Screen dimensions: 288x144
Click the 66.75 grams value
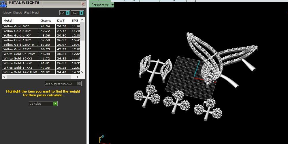(x=45, y=49)
